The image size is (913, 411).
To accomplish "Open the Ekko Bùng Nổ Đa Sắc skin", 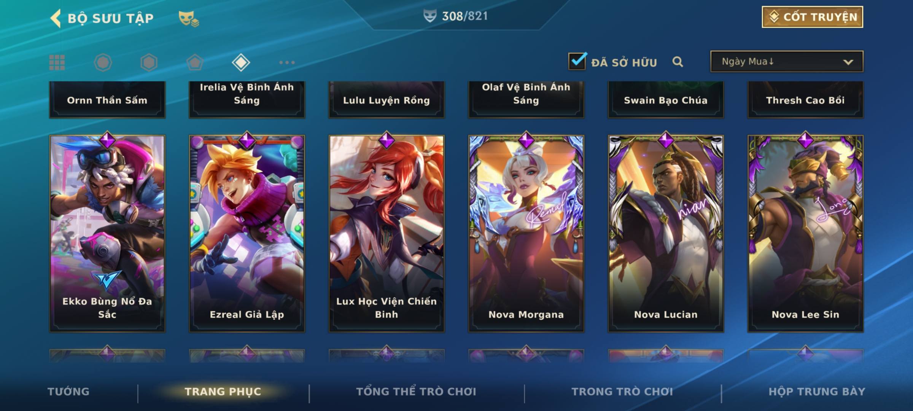I will [x=107, y=233].
